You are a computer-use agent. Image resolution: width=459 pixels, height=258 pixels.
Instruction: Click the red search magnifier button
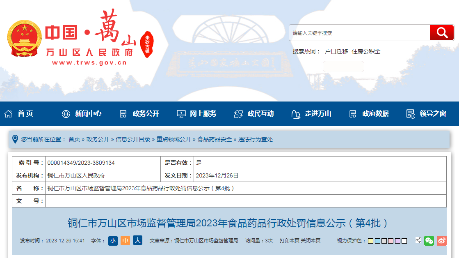[441, 32]
